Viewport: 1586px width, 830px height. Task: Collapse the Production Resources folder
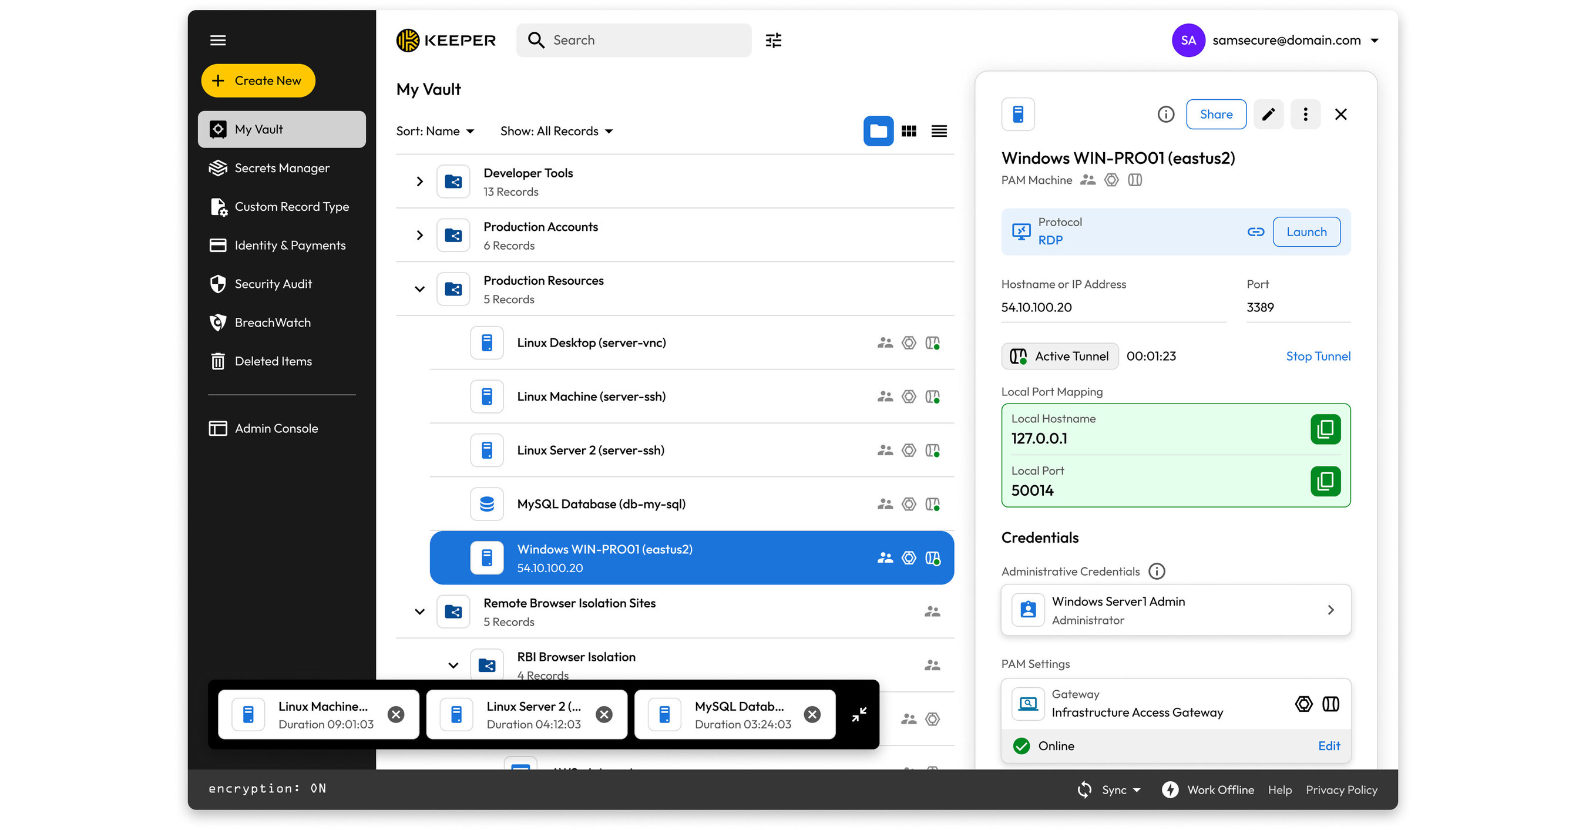point(419,289)
